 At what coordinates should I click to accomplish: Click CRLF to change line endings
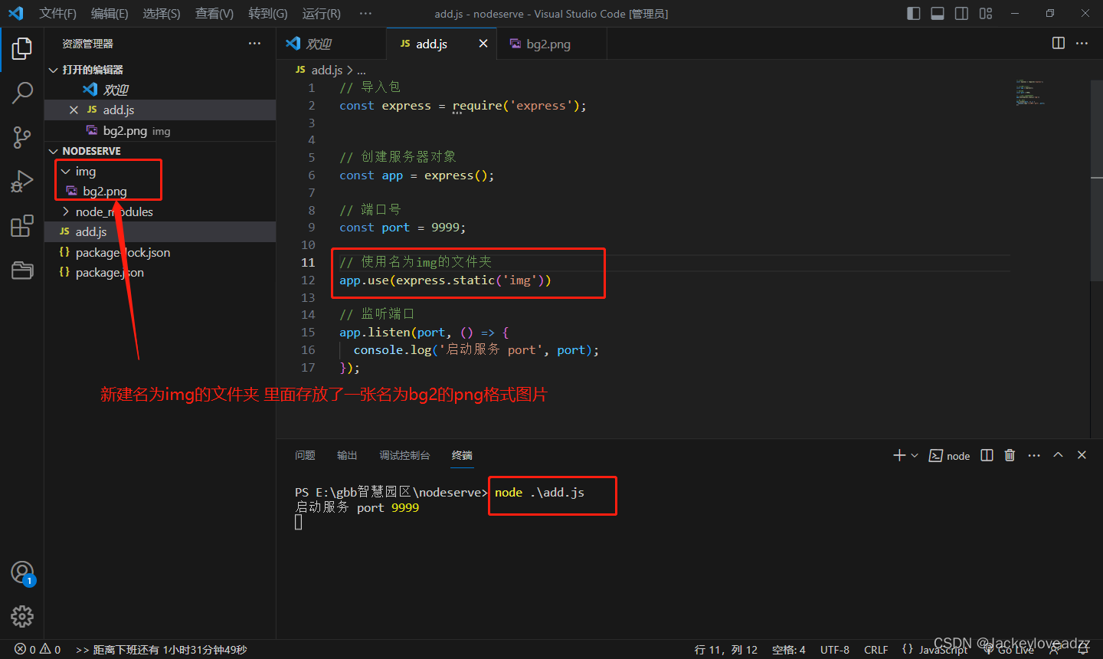click(x=876, y=648)
